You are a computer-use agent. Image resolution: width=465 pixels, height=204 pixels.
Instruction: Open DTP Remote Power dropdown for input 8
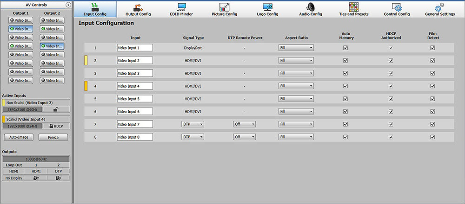coord(245,137)
